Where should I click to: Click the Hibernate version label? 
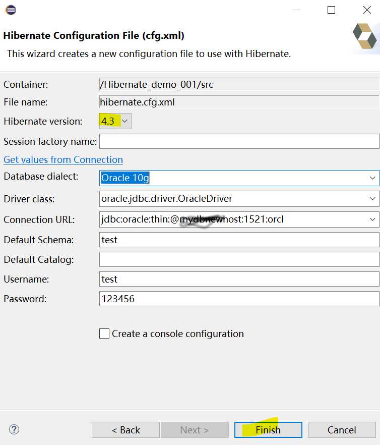click(43, 121)
